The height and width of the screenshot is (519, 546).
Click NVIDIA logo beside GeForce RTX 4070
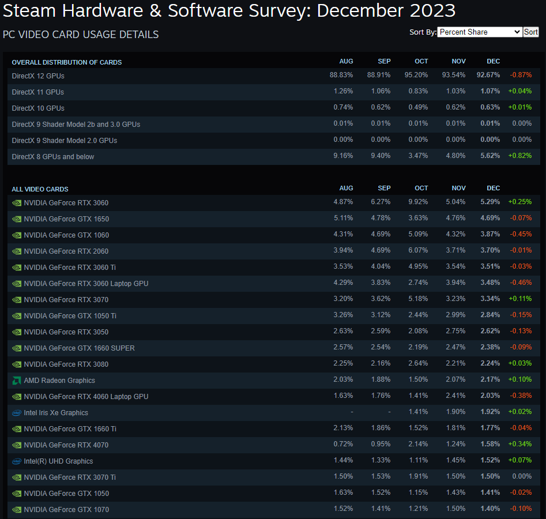click(x=17, y=446)
